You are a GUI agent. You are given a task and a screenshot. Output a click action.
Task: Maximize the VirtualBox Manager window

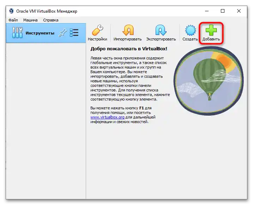[x=223, y=11]
